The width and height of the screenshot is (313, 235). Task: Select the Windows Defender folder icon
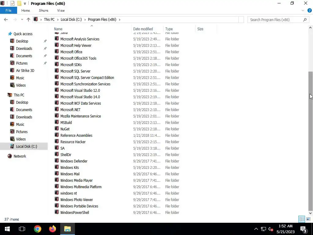point(57,161)
